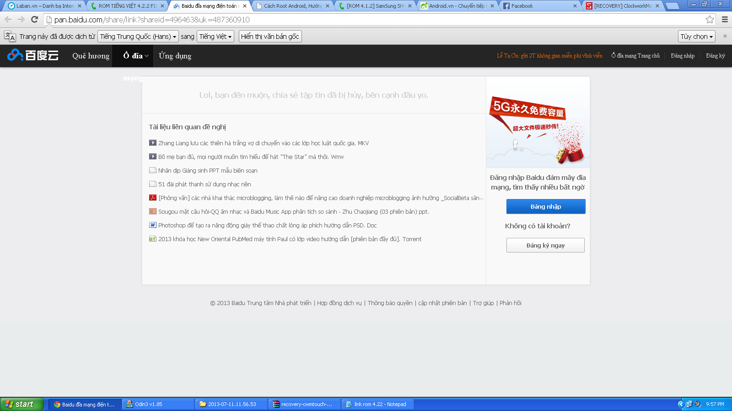Click the blue Đăng nhập button
The image size is (732, 411).
546,206
